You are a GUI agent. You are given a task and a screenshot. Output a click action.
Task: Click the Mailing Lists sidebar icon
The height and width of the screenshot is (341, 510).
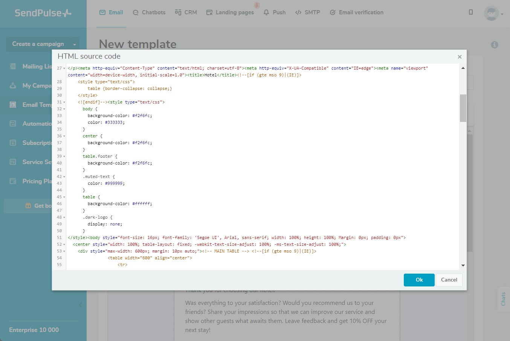tap(13, 66)
